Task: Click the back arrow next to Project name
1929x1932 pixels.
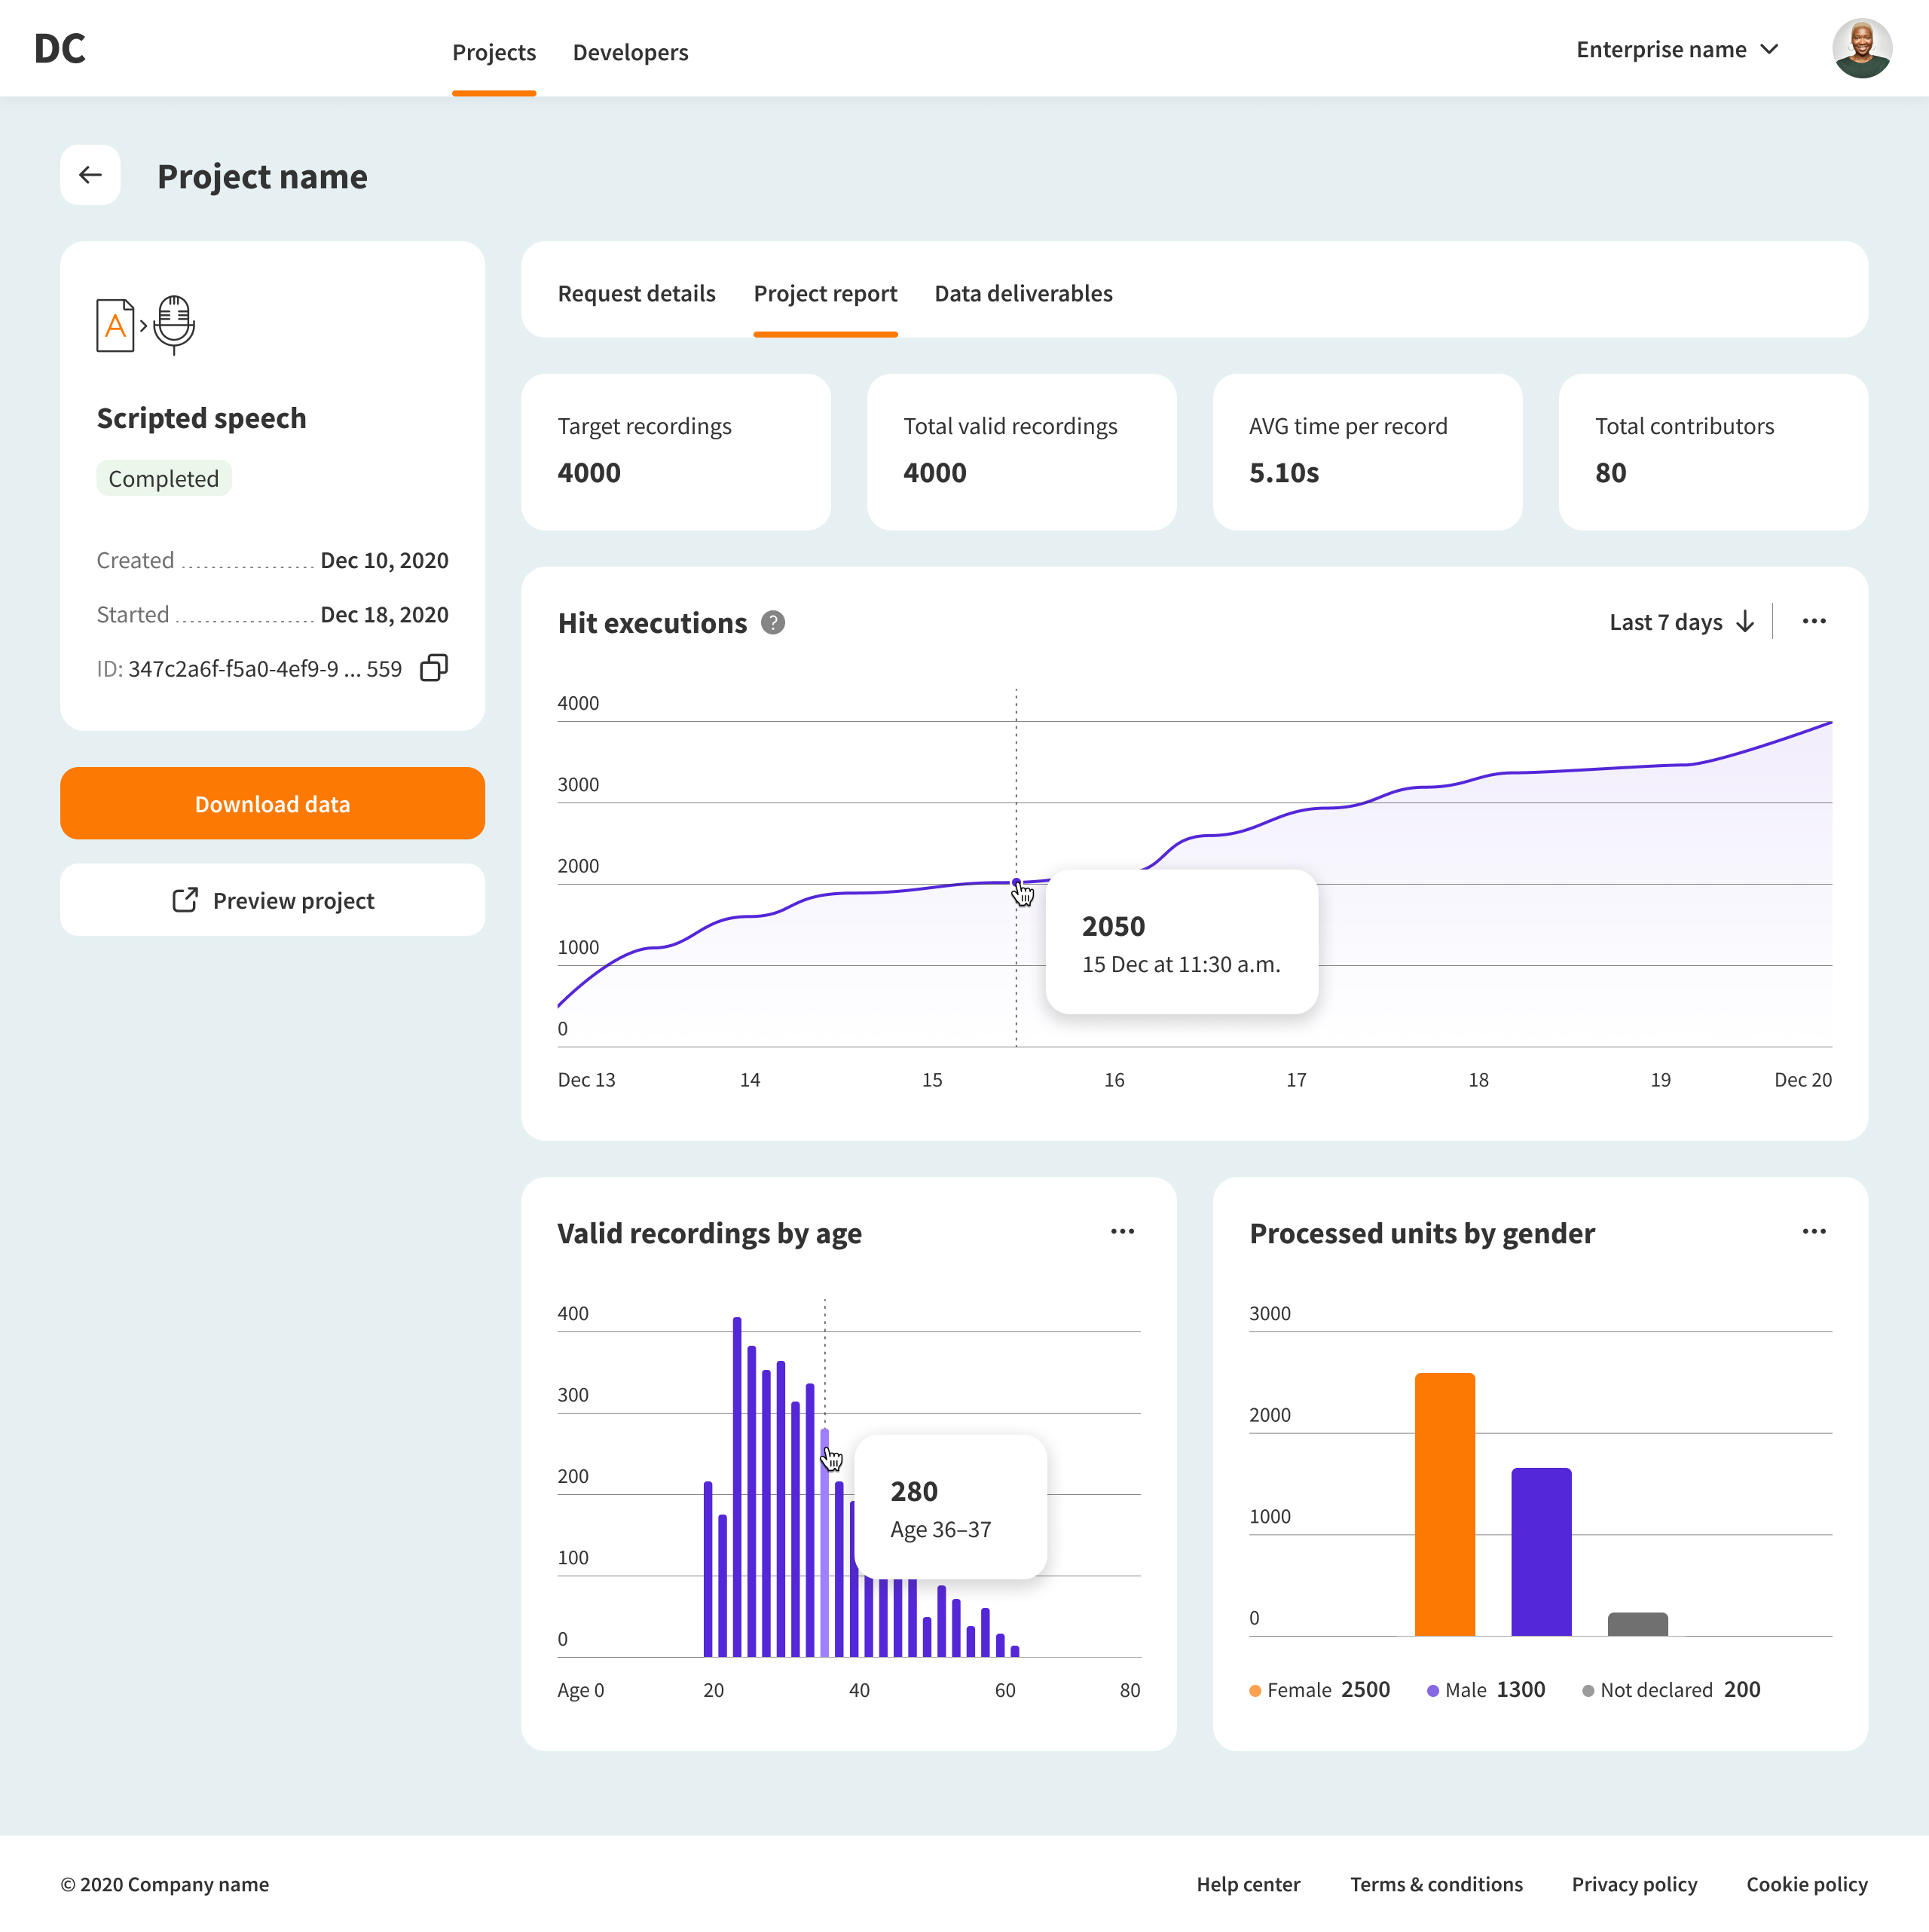Action: (x=90, y=175)
